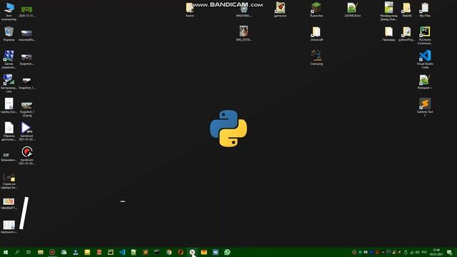Select the Макфарланд book file icon
This screenshot has width=457, height=257.
point(388,11)
